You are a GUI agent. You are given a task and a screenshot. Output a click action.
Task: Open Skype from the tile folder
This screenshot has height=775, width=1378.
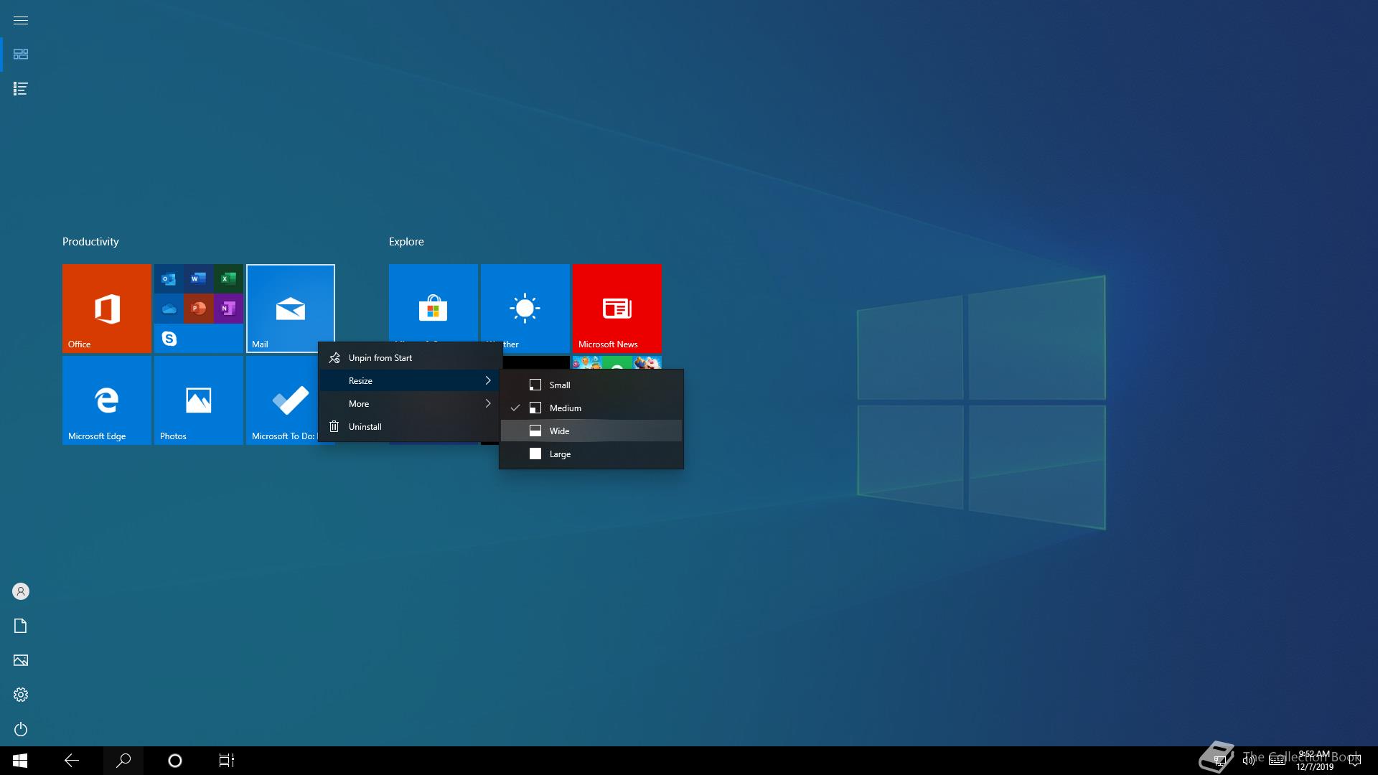point(169,338)
